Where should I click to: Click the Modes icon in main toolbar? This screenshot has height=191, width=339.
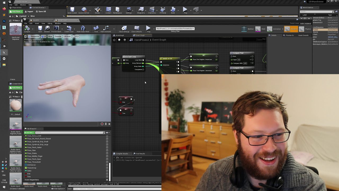click(x=97, y=10)
